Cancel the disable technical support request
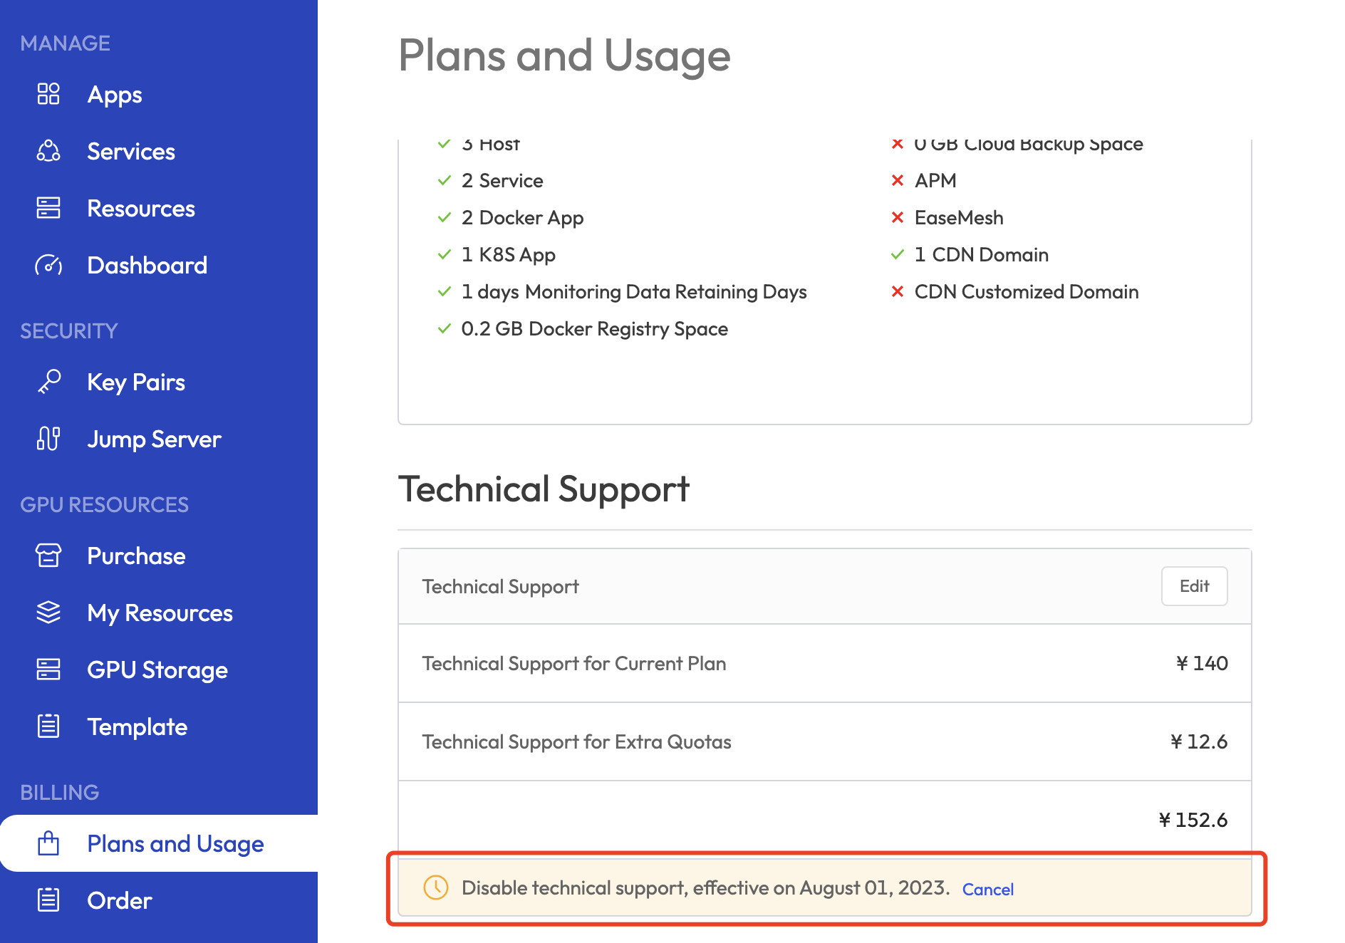The height and width of the screenshot is (943, 1345). pyautogui.click(x=987, y=889)
